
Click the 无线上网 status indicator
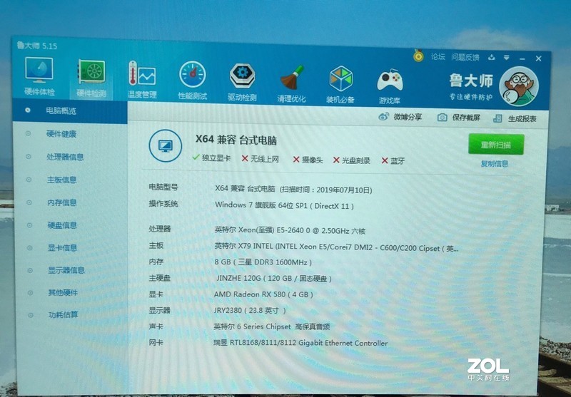tap(260, 159)
